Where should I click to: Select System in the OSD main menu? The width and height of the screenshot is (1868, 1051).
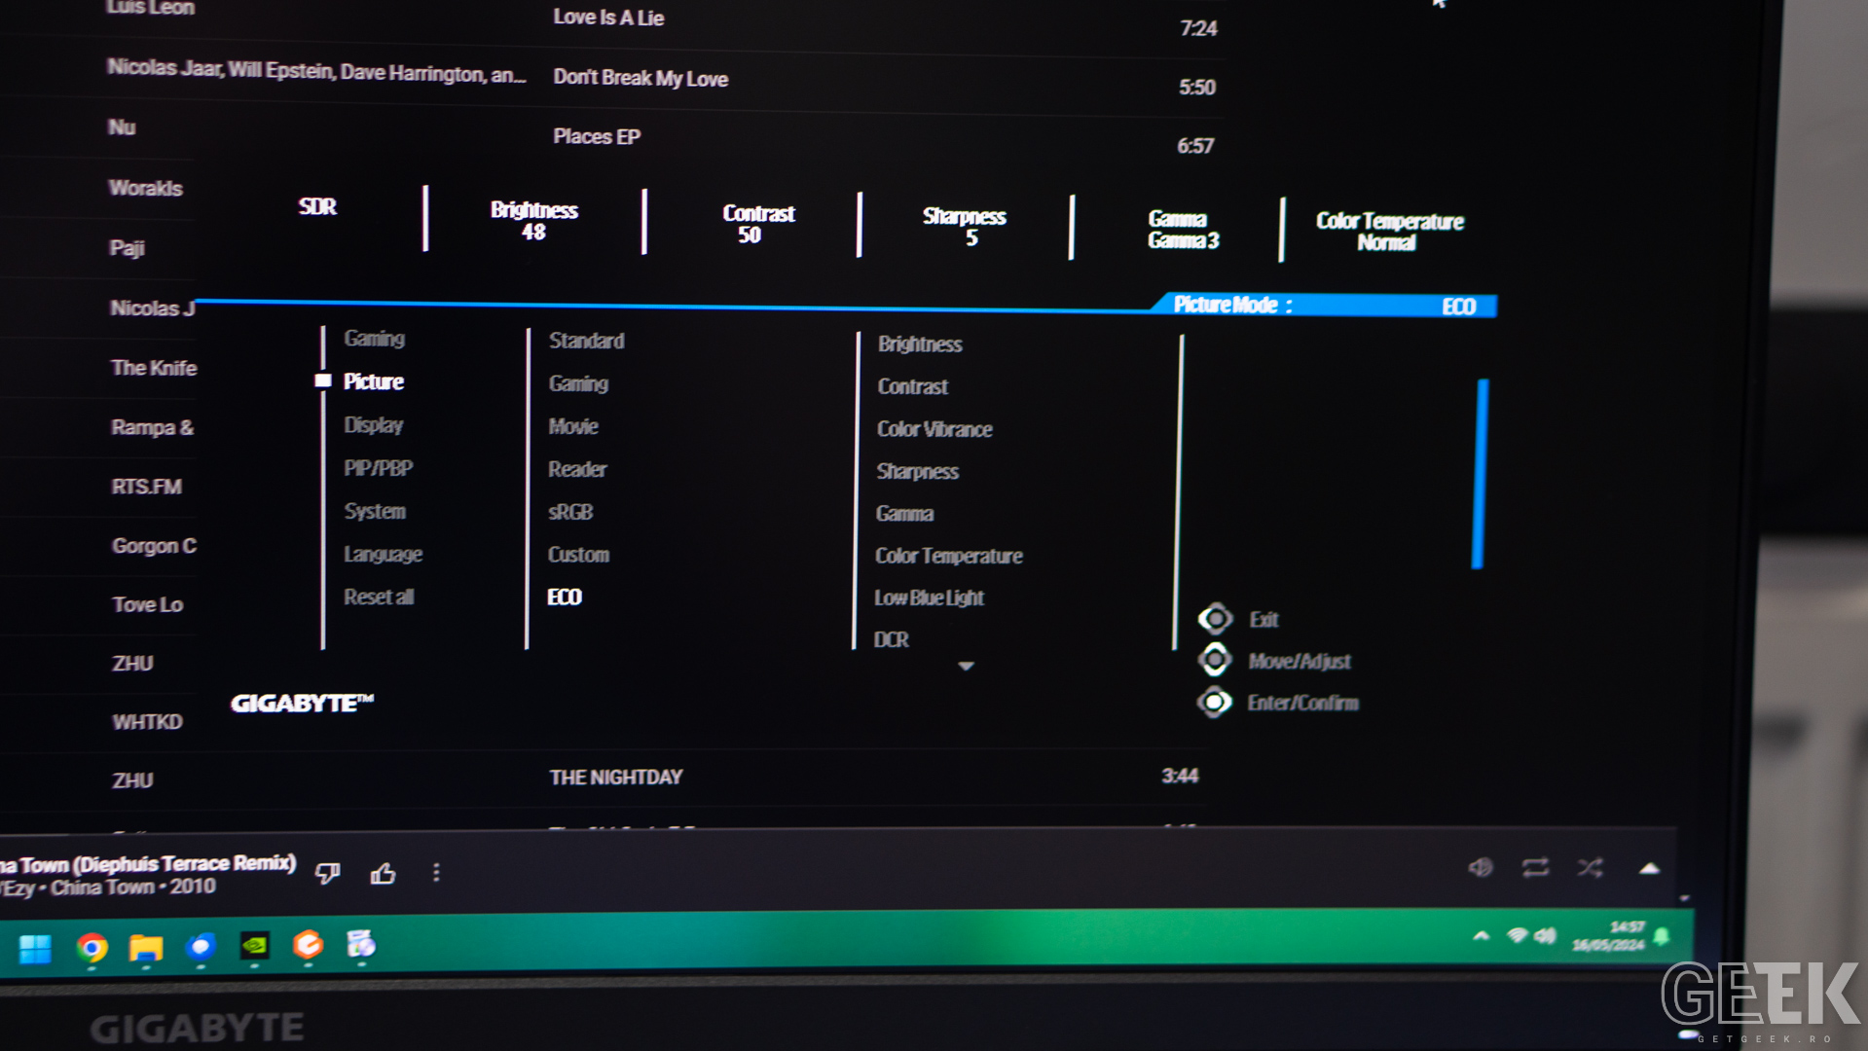click(x=374, y=511)
